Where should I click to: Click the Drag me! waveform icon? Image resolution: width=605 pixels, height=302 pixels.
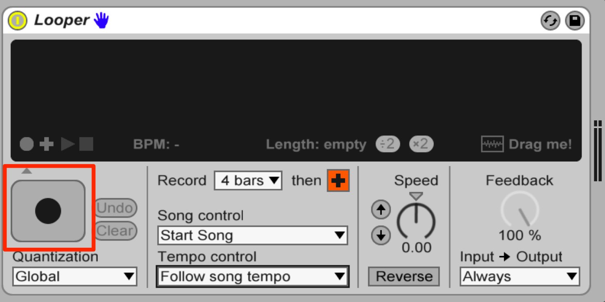492,144
